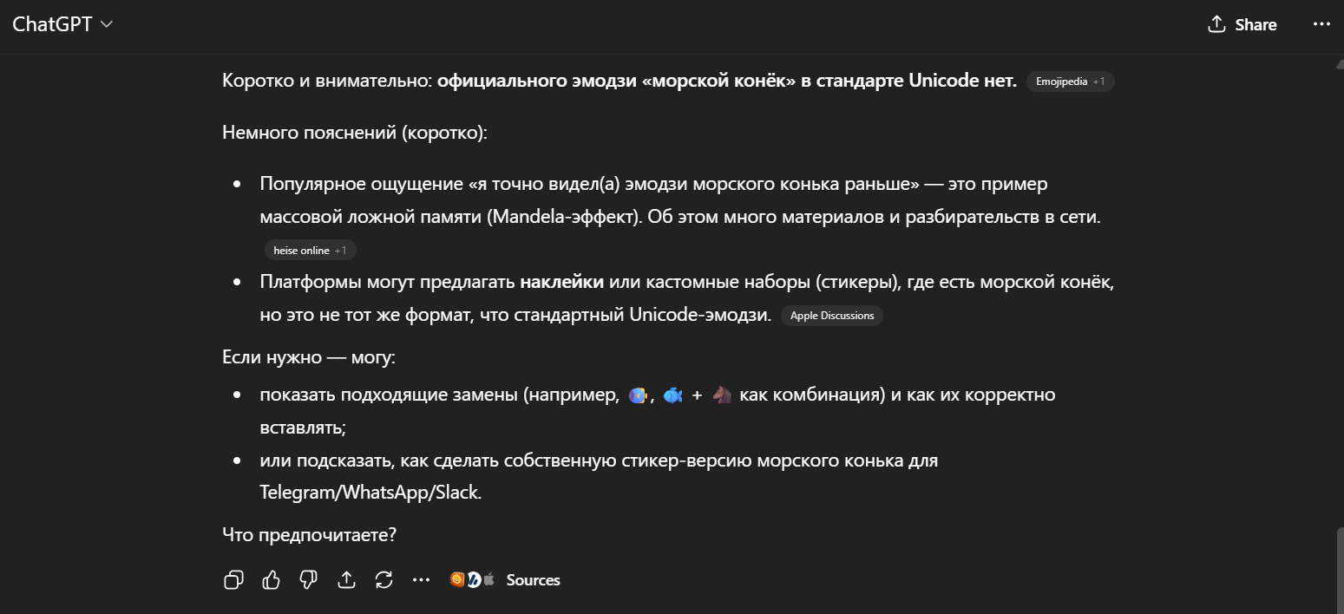Open the Sources list
The height and width of the screenshot is (614, 1344).
tap(533, 580)
